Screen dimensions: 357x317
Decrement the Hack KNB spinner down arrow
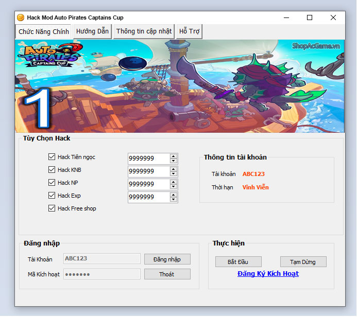pos(174,174)
